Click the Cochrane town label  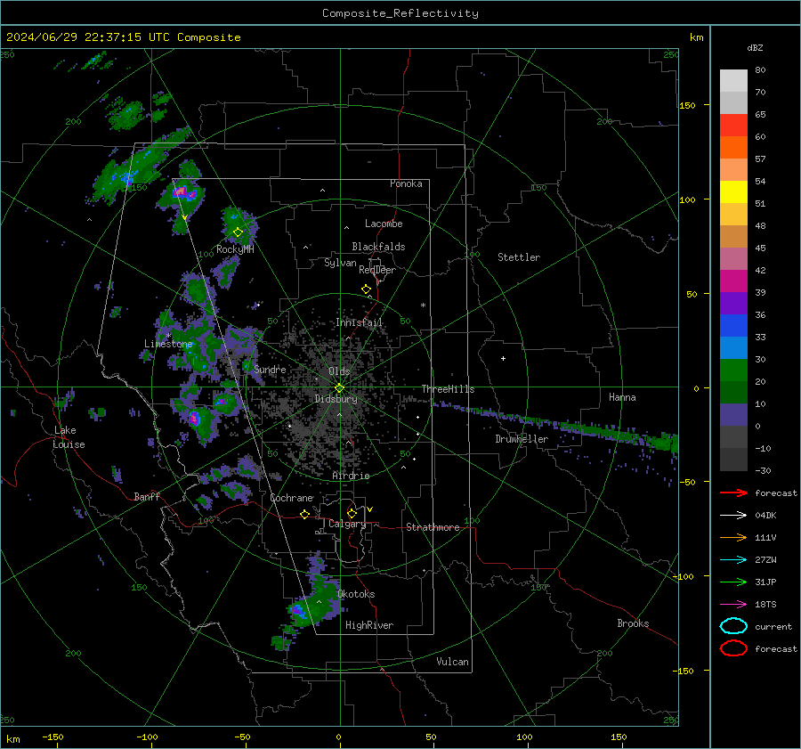[x=291, y=498]
